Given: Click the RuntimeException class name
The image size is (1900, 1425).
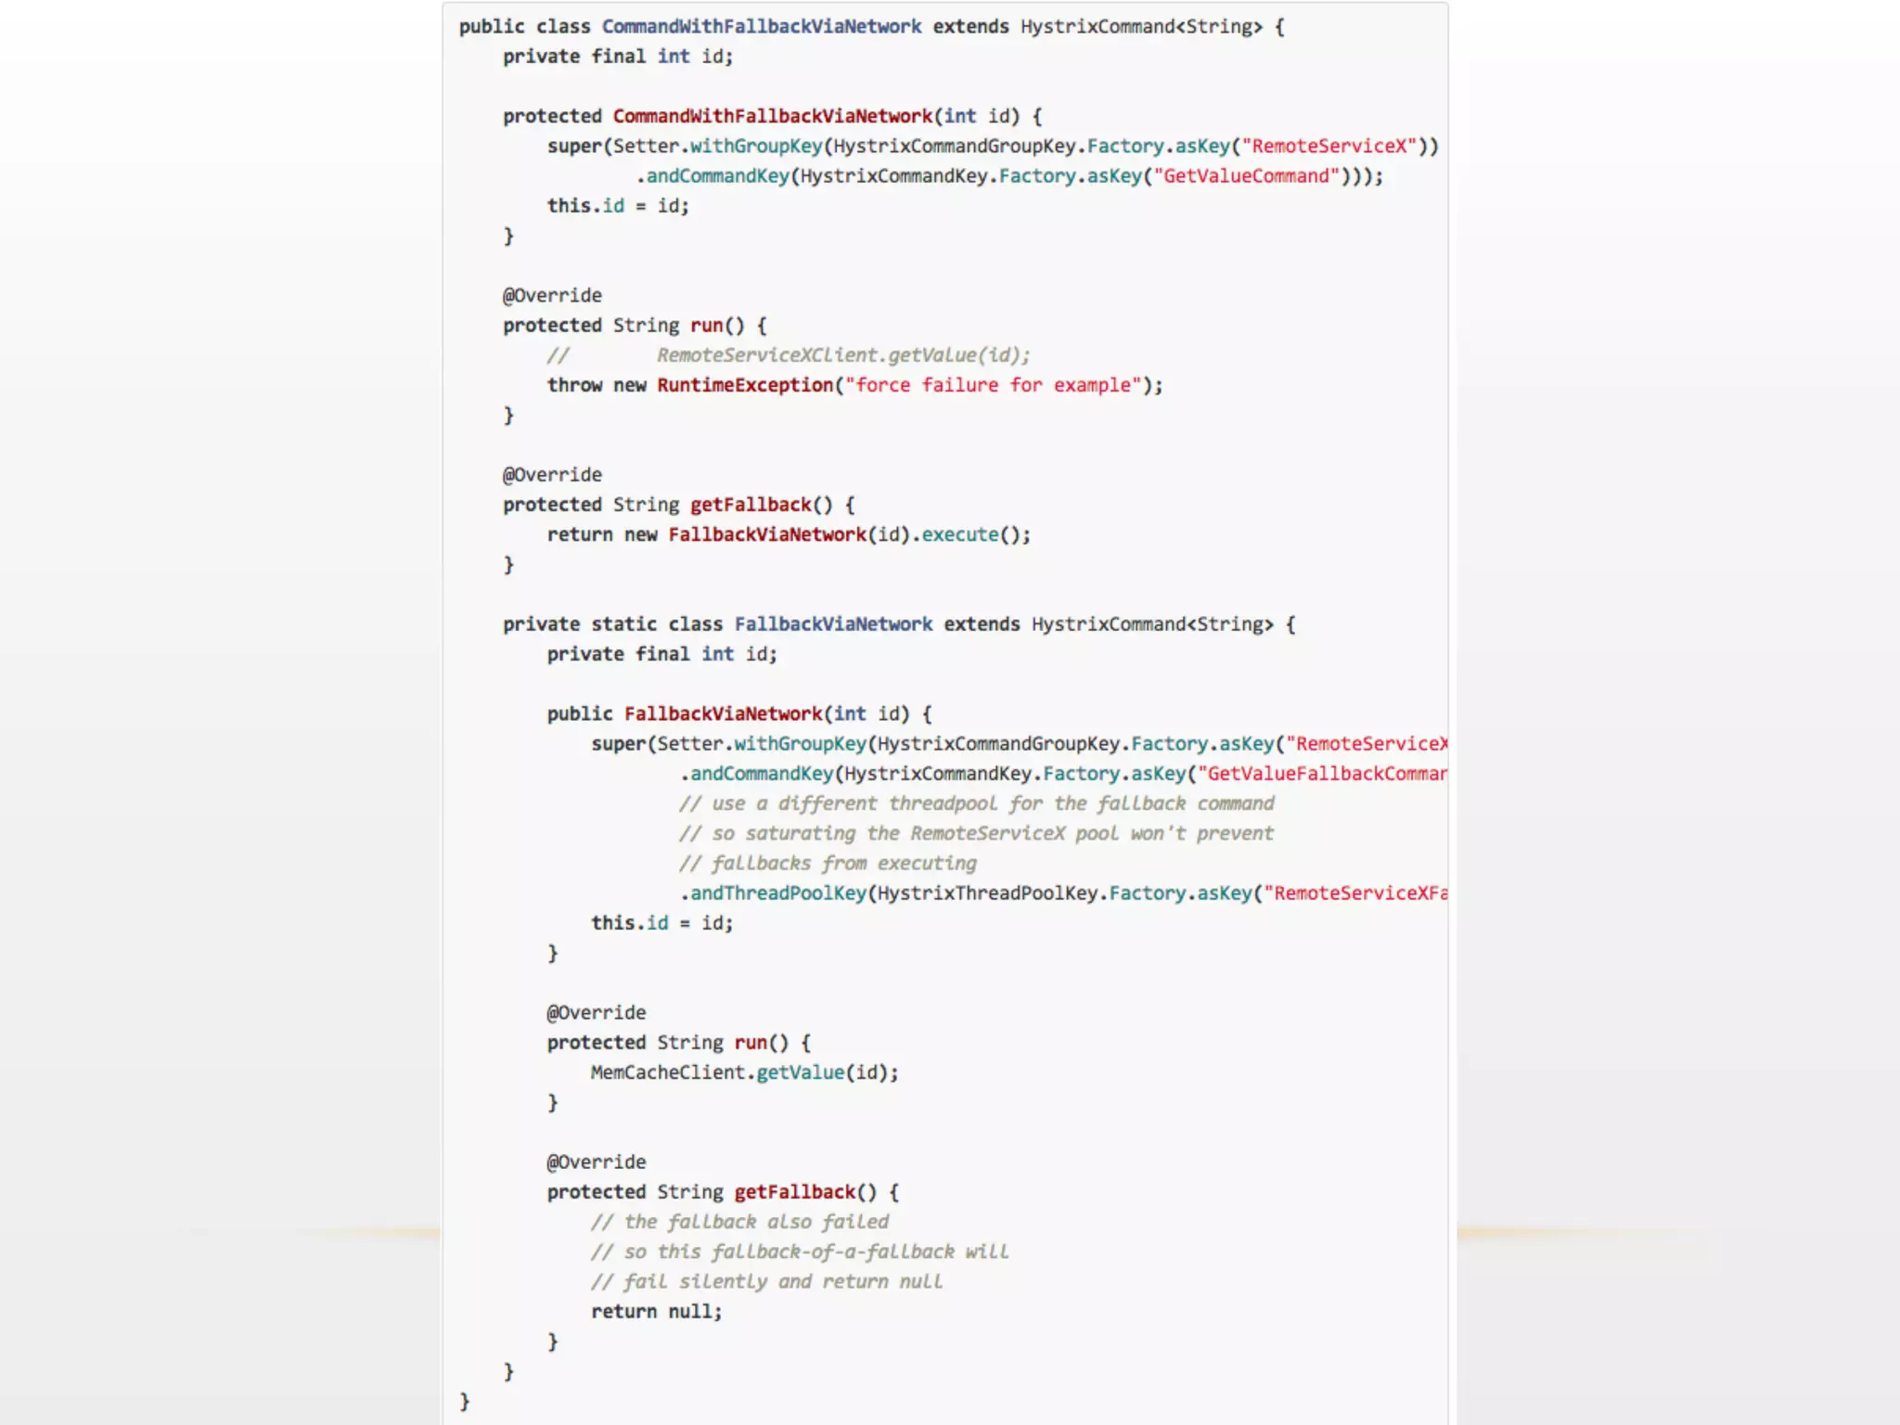Looking at the screenshot, I should 745,385.
